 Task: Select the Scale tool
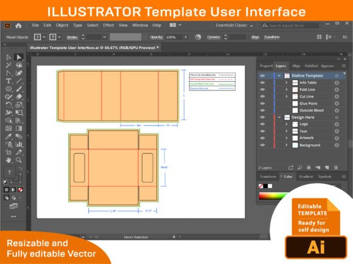(19, 105)
